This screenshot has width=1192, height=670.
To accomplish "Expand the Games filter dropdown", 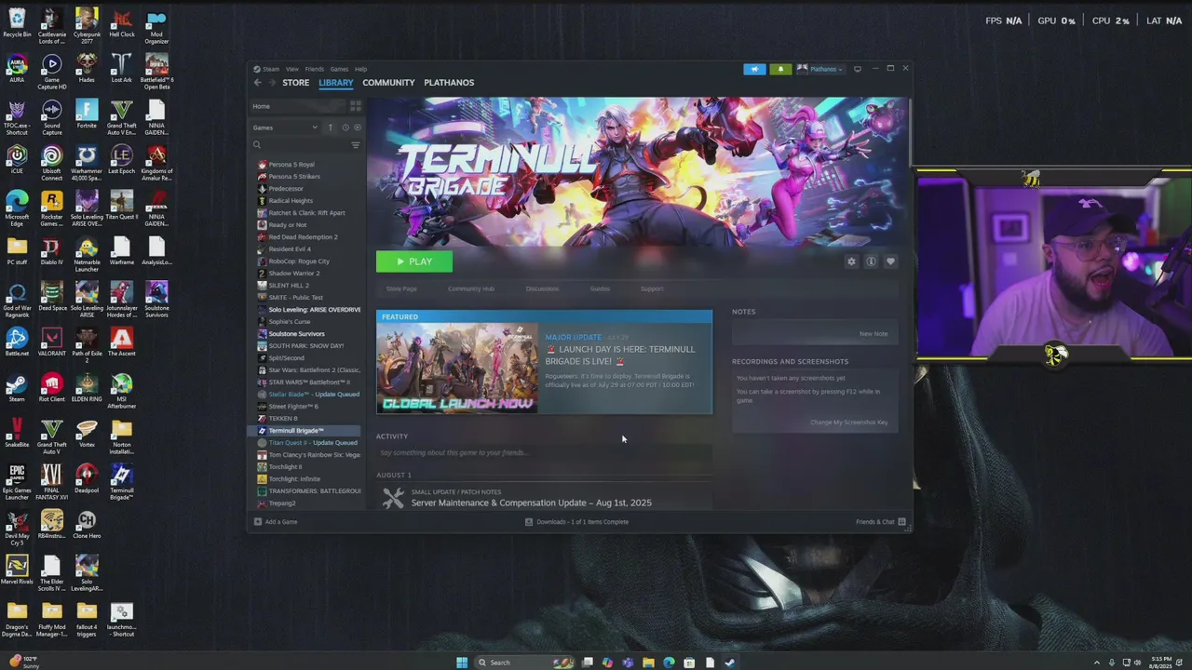I will click(285, 127).
